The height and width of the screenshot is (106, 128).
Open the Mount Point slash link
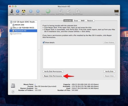coord(35,84)
